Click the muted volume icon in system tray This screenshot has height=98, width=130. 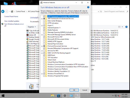pos(119,96)
